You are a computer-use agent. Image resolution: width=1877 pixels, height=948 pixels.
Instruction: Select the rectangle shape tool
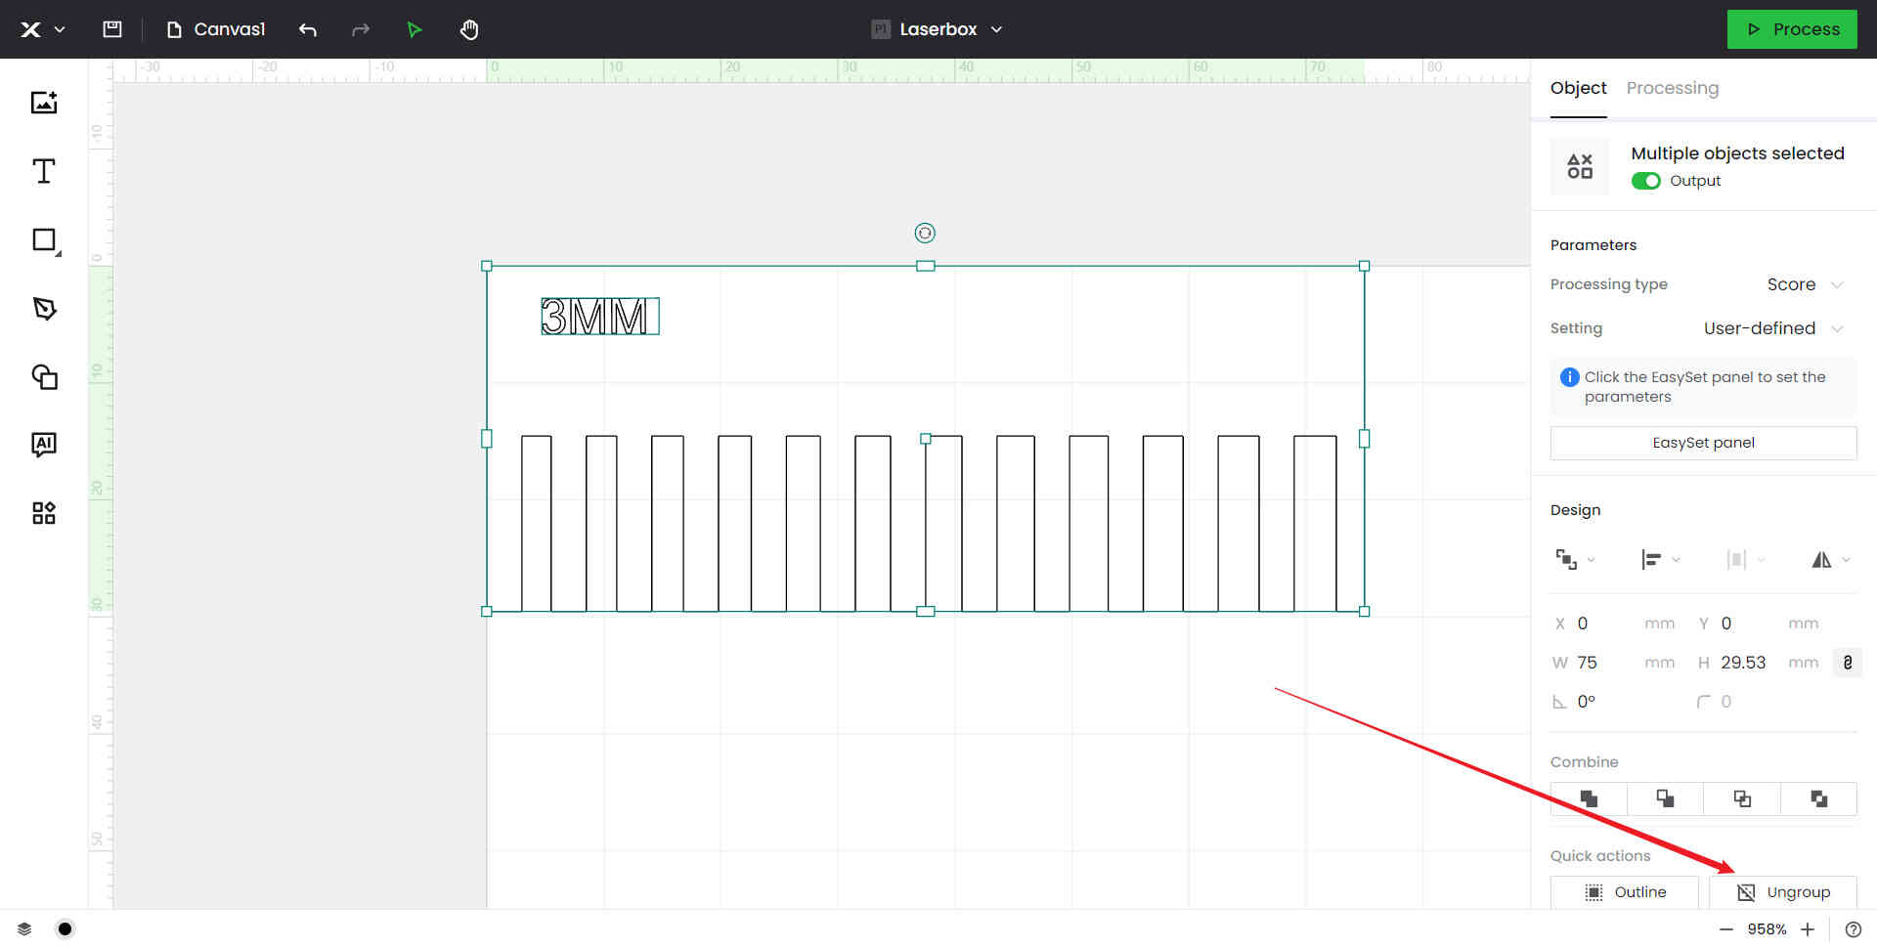point(45,240)
